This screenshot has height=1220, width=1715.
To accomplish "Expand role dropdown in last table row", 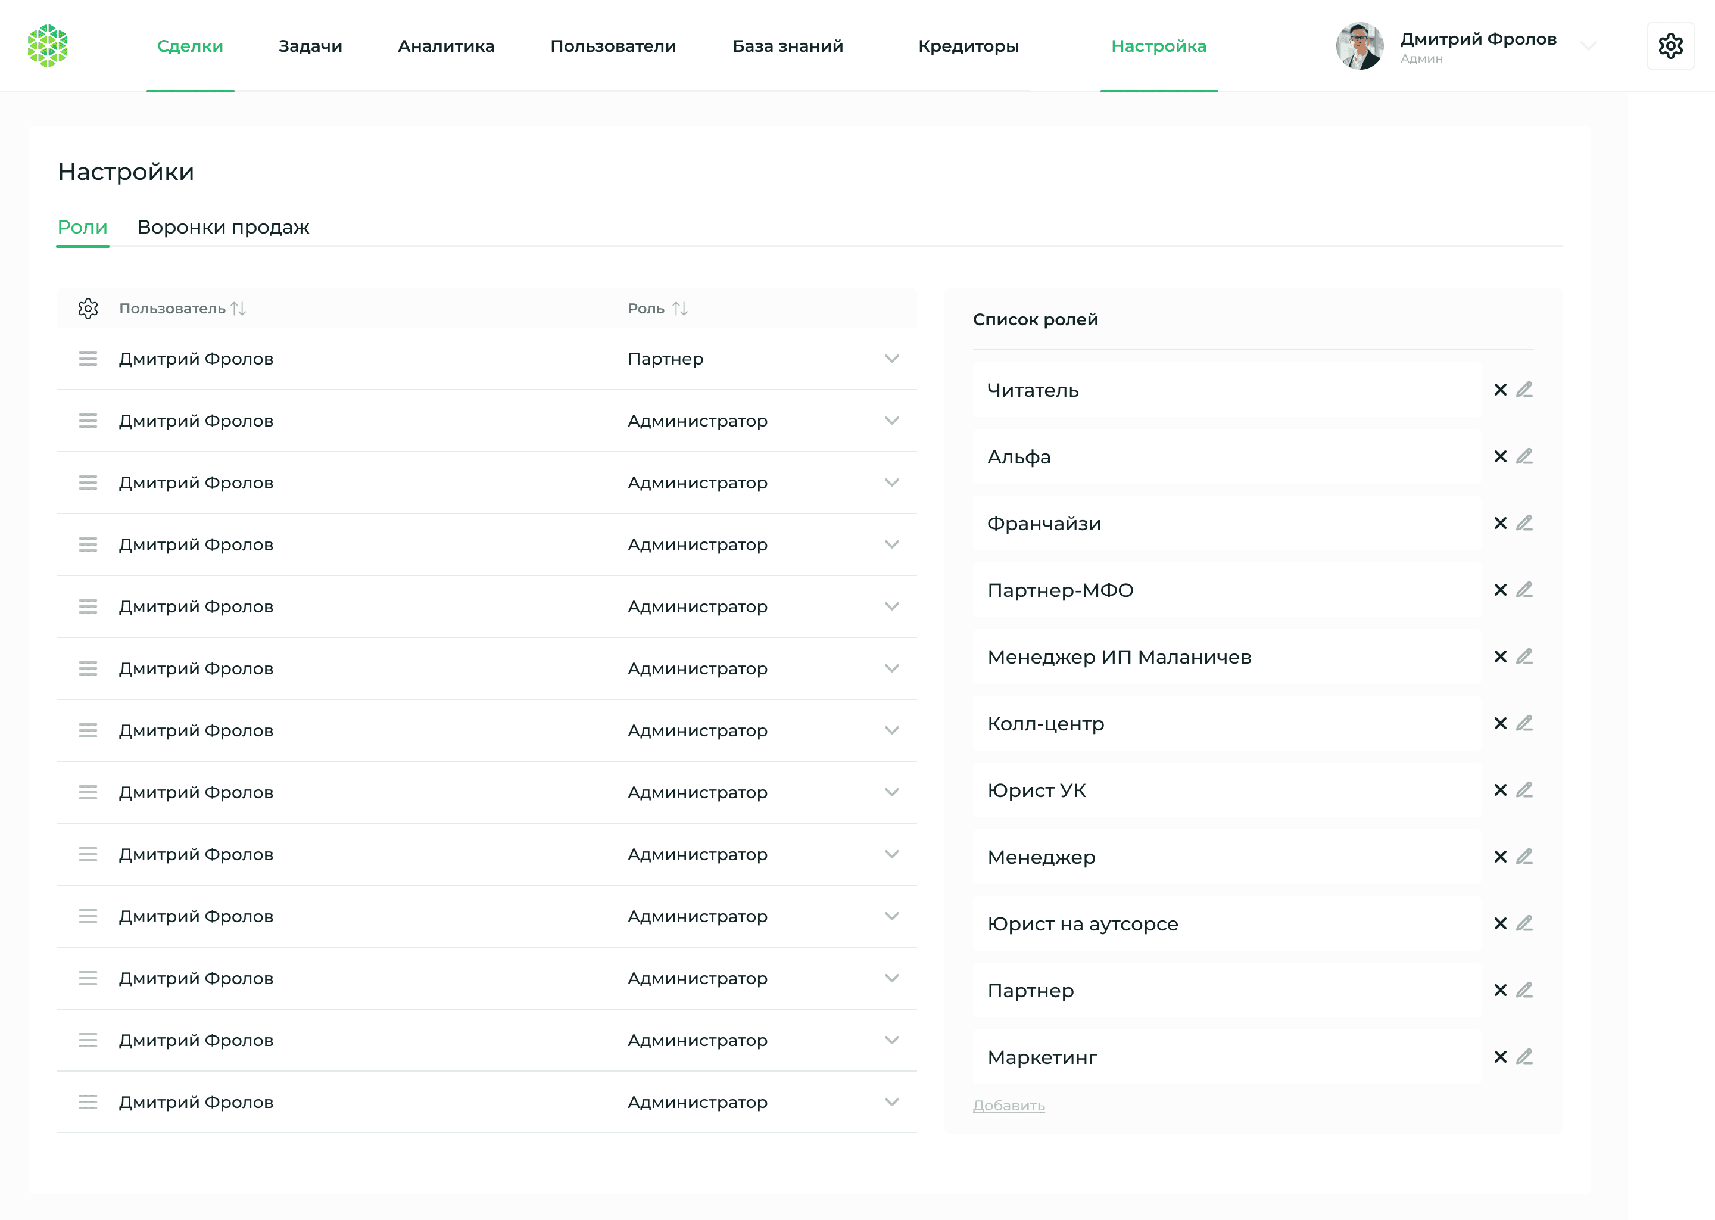I will pyautogui.click(x=891, y=1102).
